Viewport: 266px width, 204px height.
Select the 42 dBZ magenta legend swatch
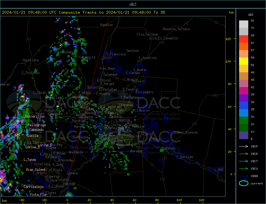pos(244,91)
